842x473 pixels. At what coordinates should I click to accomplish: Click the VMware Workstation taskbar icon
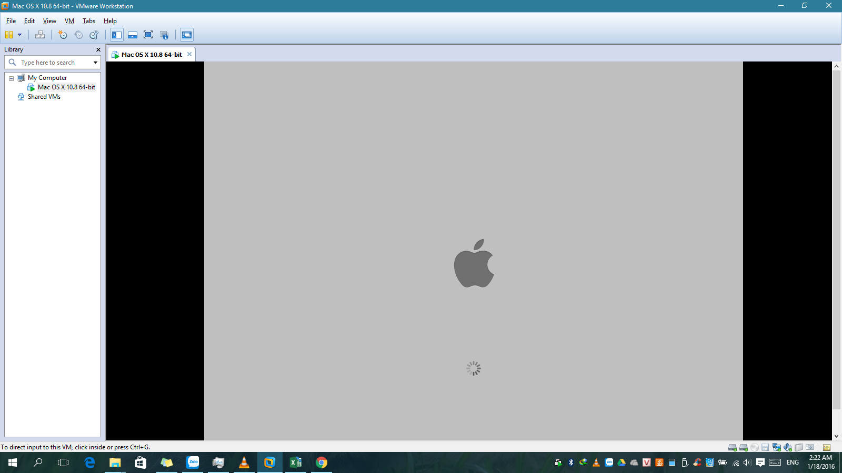[269, 462]
